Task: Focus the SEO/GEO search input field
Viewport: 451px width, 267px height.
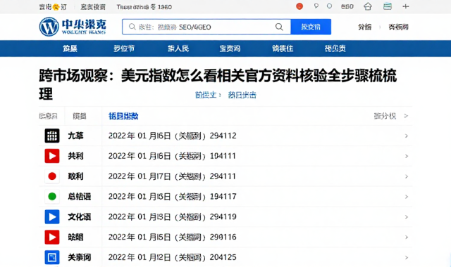Action: point(206,27)
